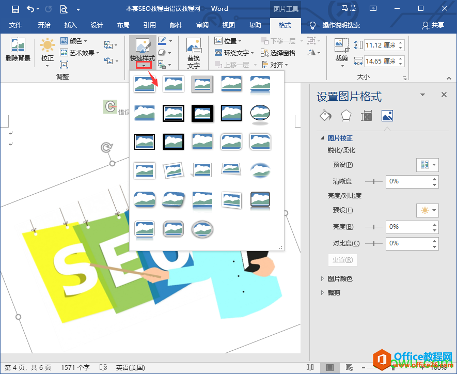Click the Sharpness (清晰度) slider
457x374 pixels.
[x=374, y=181]
